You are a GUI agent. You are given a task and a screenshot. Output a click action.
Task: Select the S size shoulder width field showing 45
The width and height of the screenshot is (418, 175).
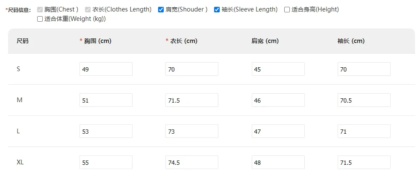pos(278,69)
